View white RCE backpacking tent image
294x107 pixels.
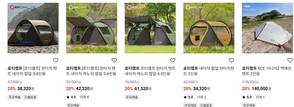click(x=267, y=28)
